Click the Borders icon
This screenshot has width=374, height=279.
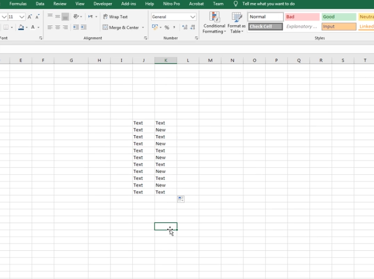(6, 27)
